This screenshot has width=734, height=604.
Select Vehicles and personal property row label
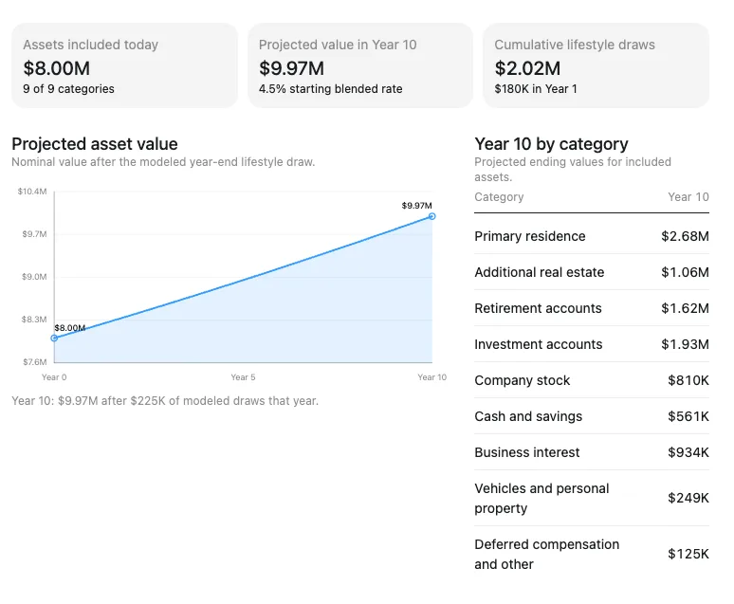point(541,498)
